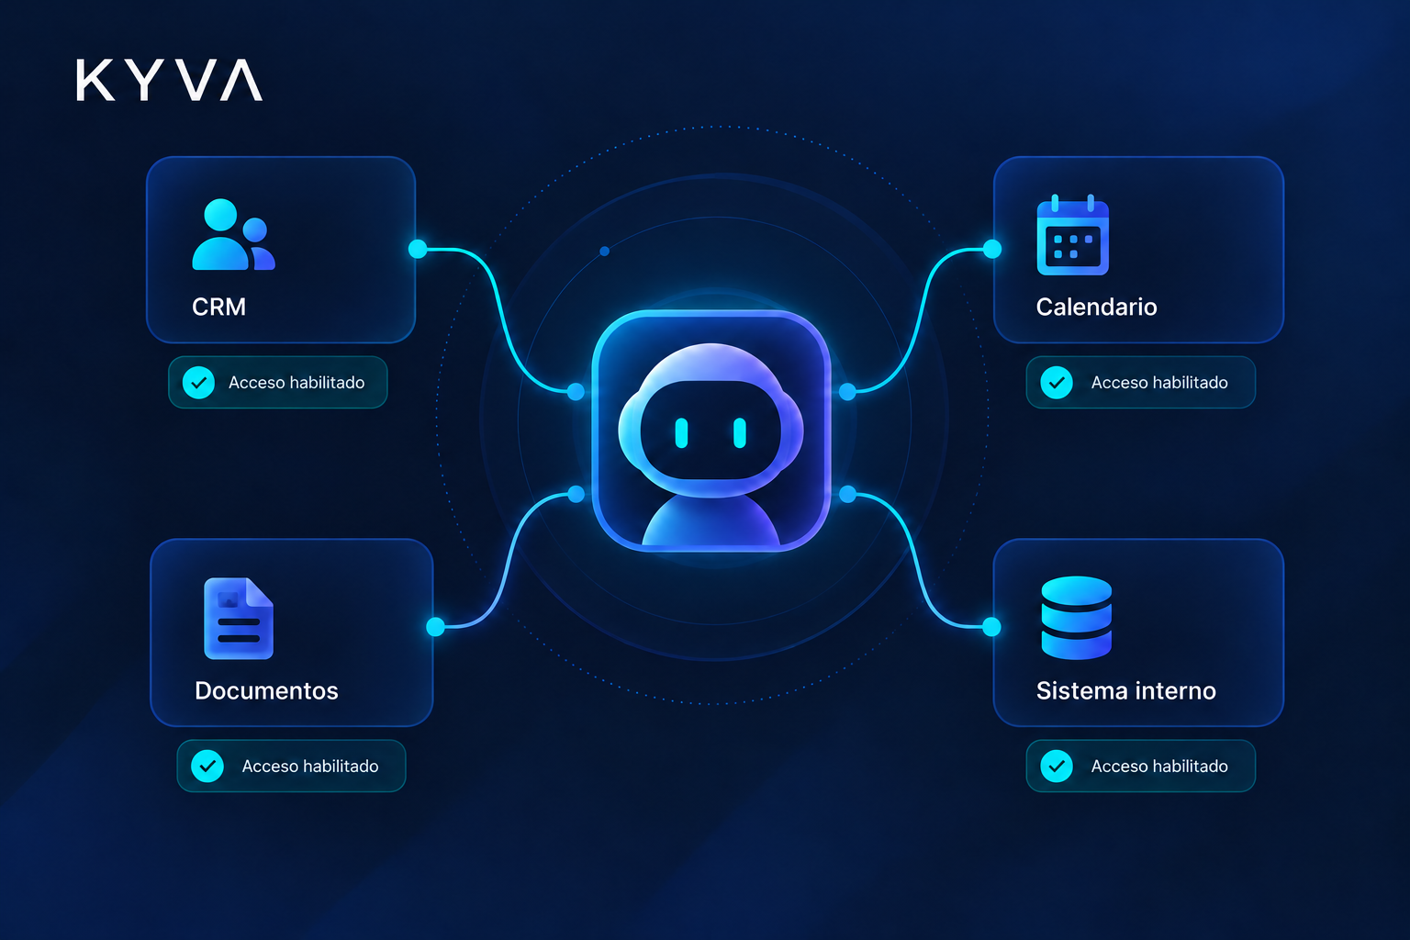Select the Documentos file icon
The image size is (1410, 940).
239,618
